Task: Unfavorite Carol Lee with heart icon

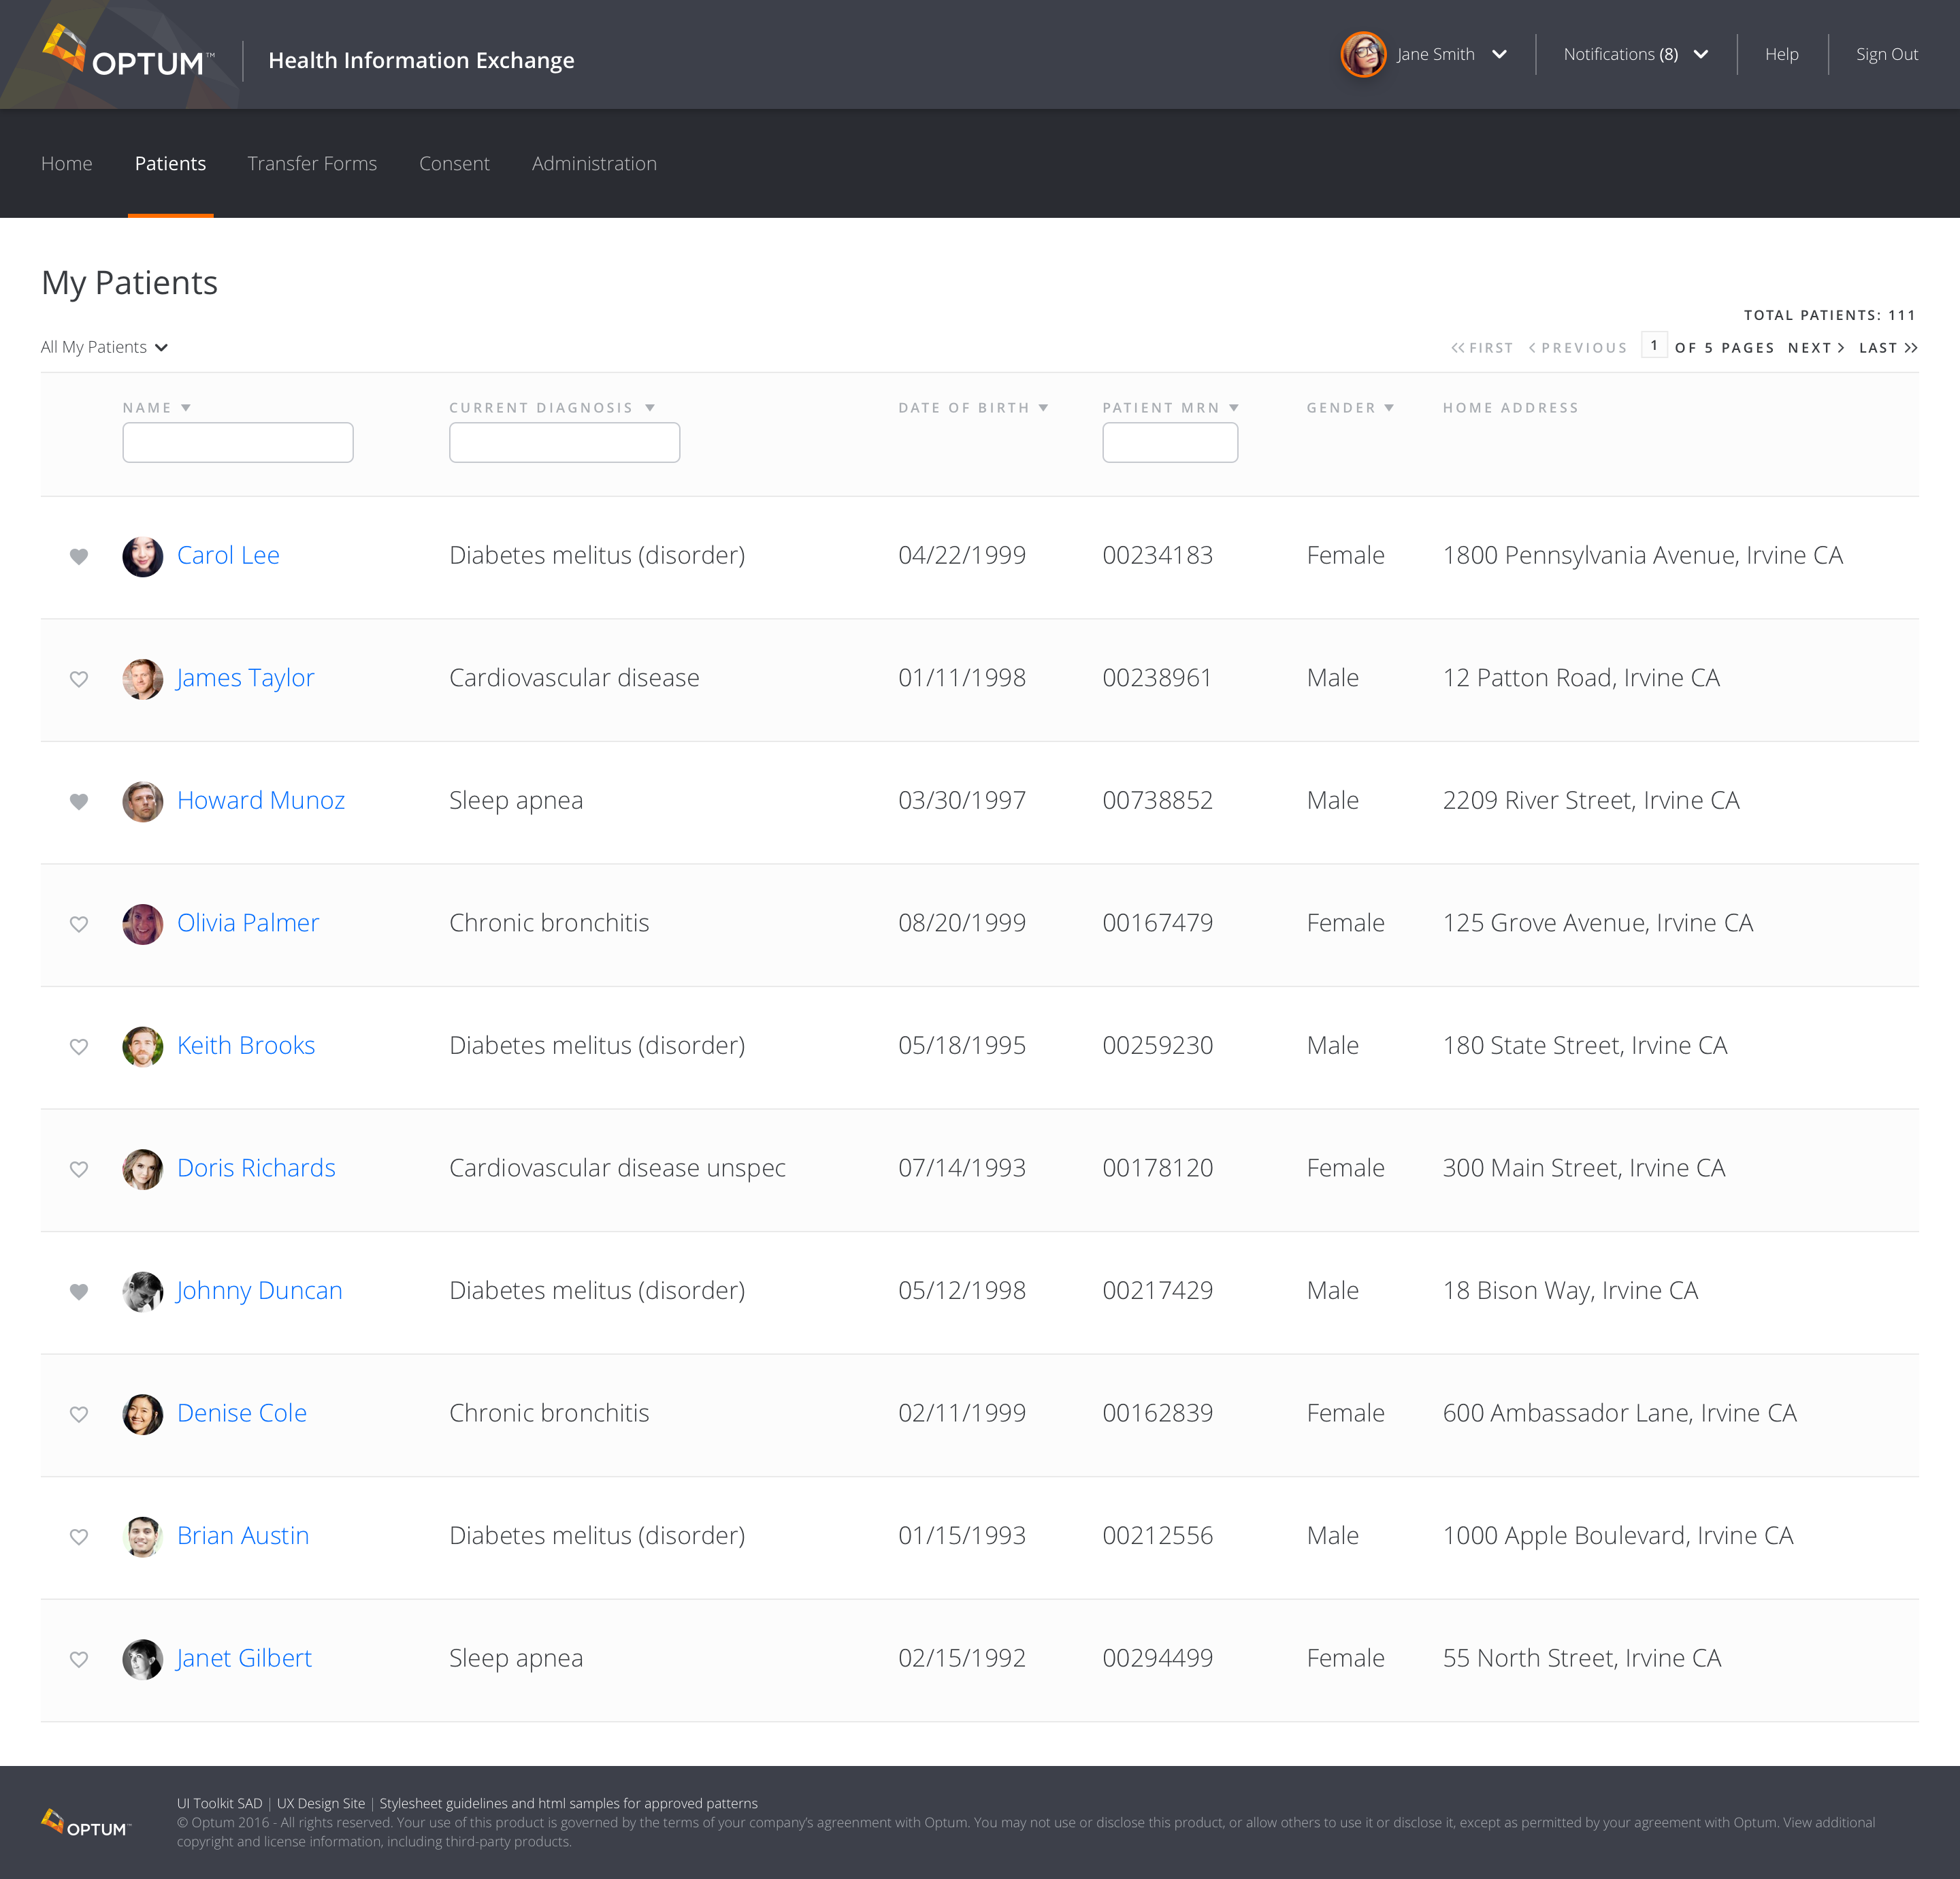Action: [x=79, y=556]
